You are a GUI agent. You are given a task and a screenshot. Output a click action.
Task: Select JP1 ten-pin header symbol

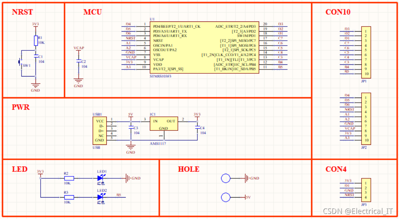[x=366, y=52]
